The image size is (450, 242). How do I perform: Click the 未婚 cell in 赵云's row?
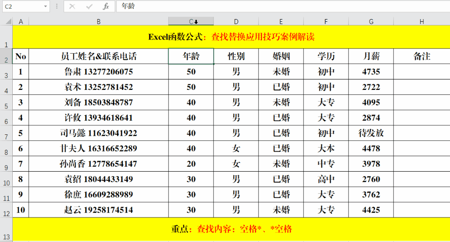pos(281,210)
